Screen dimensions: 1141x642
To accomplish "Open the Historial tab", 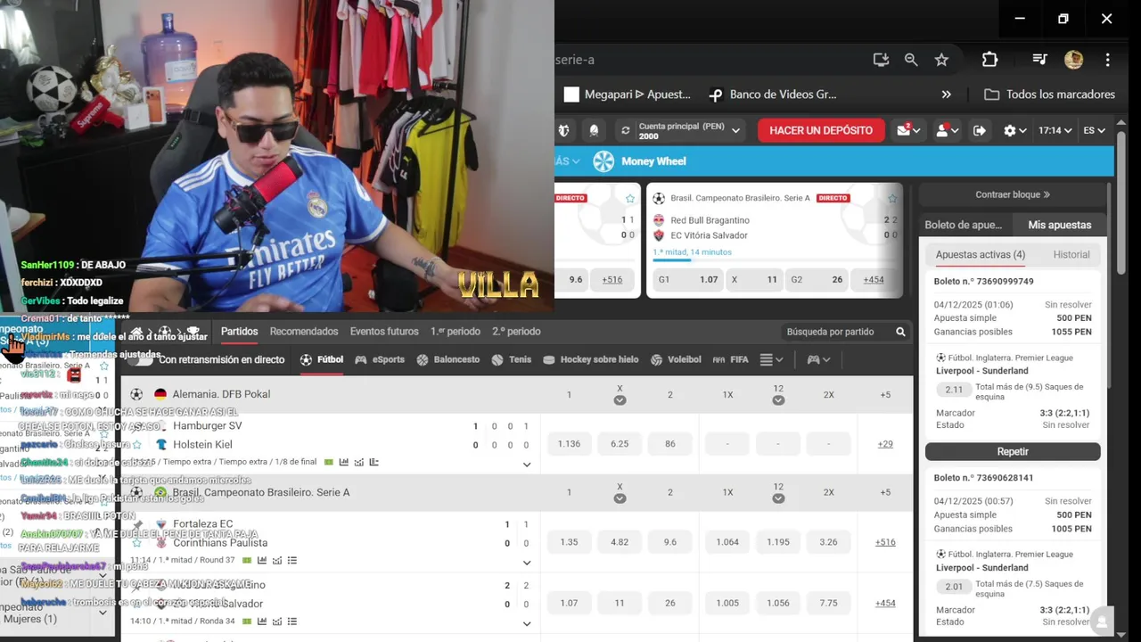I will pos(1071,255).
